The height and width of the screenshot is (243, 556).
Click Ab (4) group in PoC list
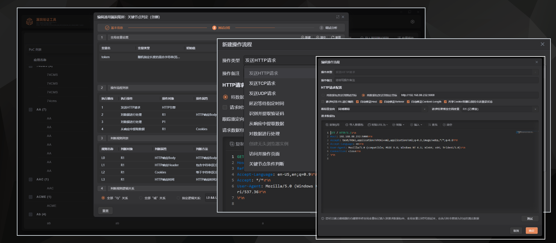click(41, 214)
